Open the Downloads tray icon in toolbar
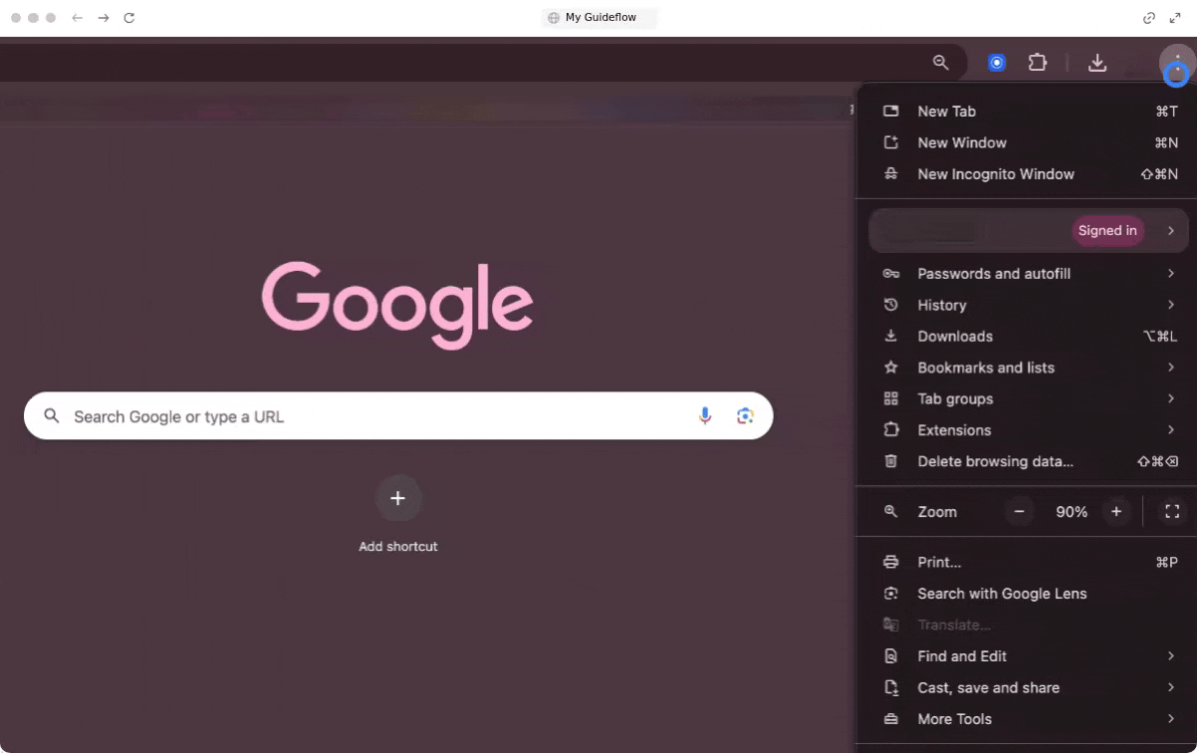 click(x=1097, y=63)
